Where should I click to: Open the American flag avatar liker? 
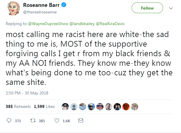[x=100, y=107]
